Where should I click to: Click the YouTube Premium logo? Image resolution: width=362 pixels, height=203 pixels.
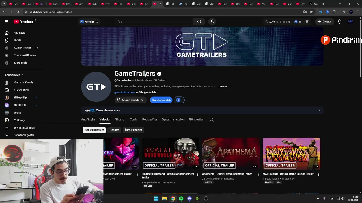[24, 22]
